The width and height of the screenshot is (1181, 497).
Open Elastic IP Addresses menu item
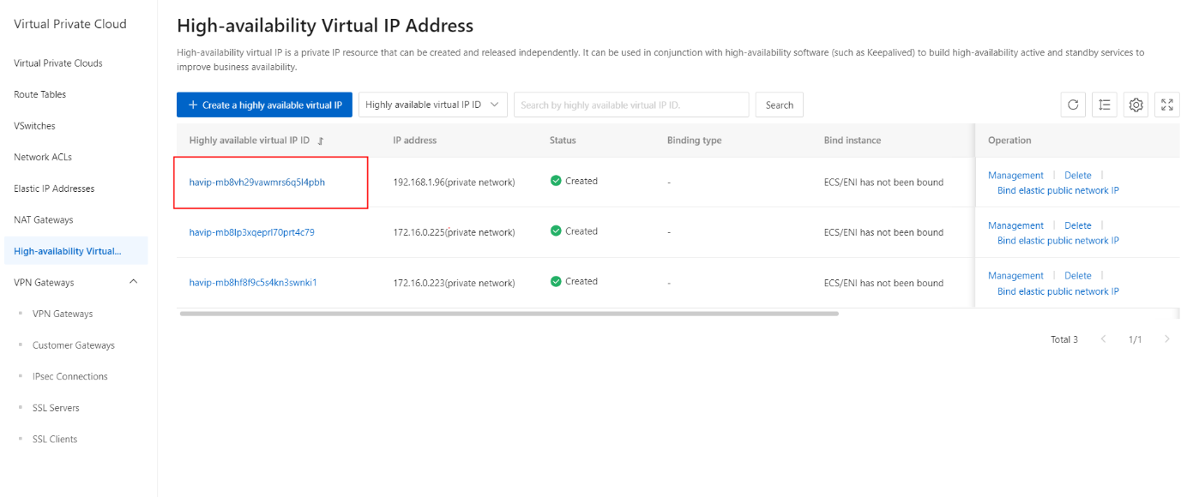coord(54,189)
